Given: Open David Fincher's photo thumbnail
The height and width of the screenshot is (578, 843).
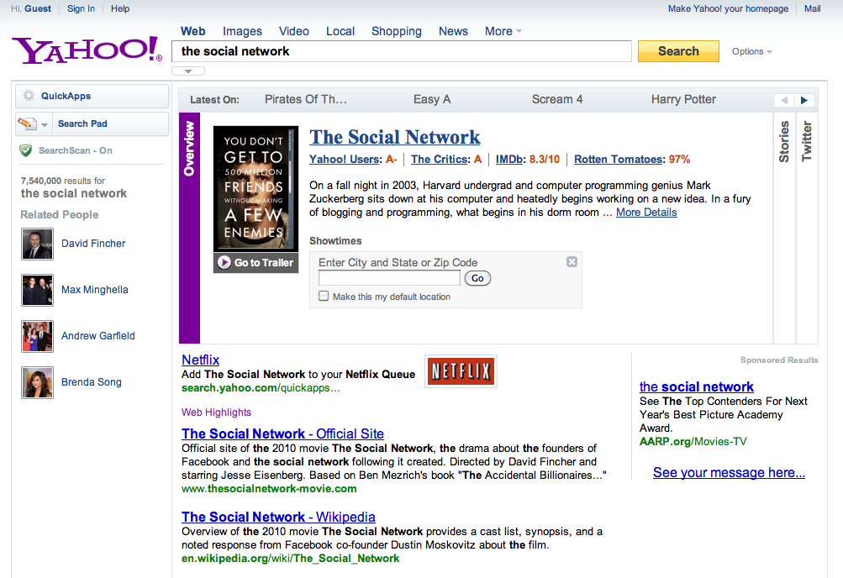Looking at the screenshot, I should pos(37,244).
